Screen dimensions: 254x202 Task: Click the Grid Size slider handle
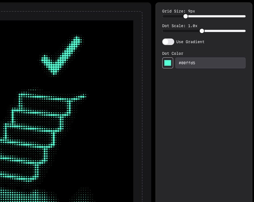pos(186,16)
